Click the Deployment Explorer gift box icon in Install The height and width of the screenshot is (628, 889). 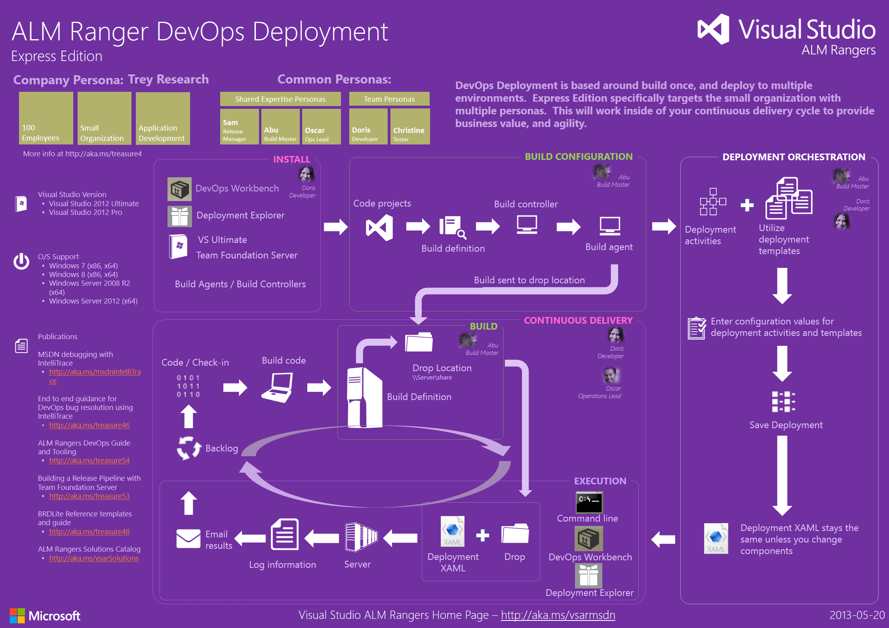[179, 216]
